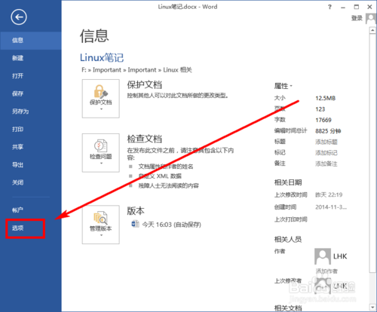Viewport: 377px width, 312px height.
Task: Click the 昨天 22:19 modified time
Action: point(329,194)
